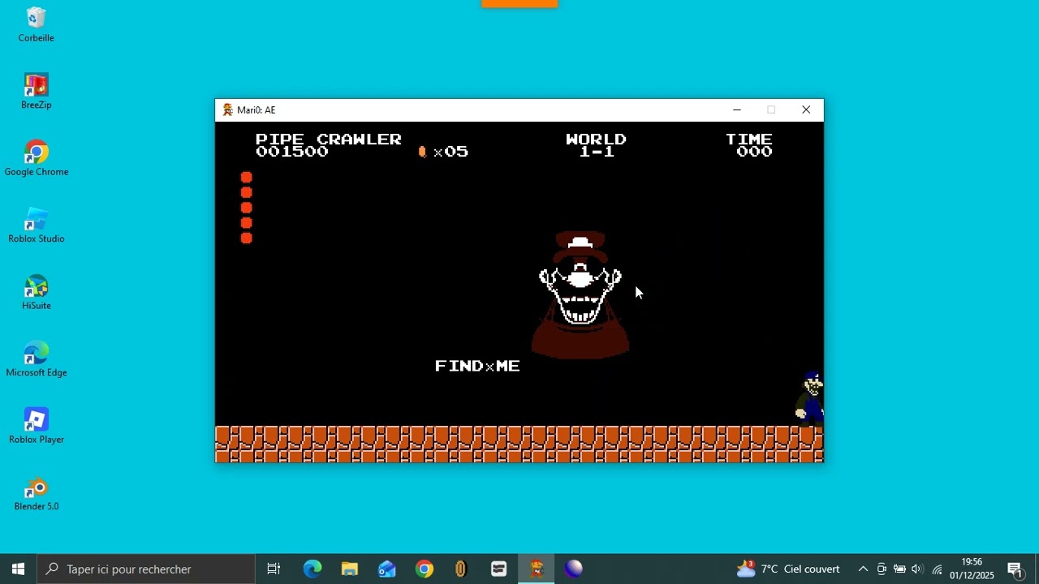The height and width of the screenshot is (584, 1039).
Task: Click the Mari0 AE window title icon
Action: (x=227, y=110)
